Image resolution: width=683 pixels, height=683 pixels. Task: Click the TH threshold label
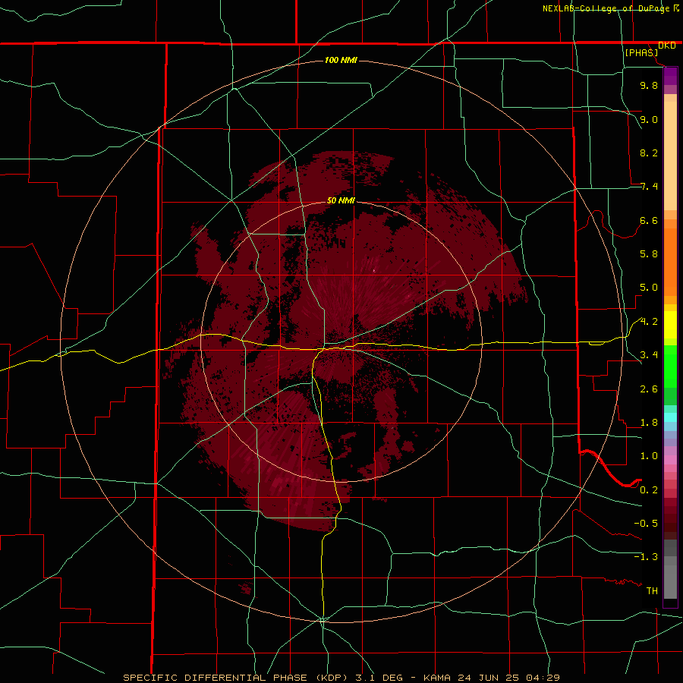pos(652,591)
